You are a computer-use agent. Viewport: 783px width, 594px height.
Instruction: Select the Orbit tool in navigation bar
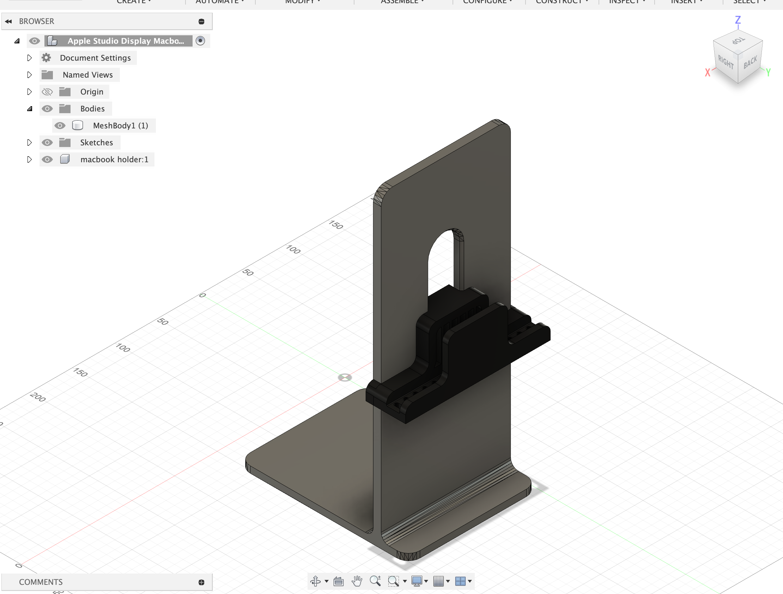(x=315, y=581)
